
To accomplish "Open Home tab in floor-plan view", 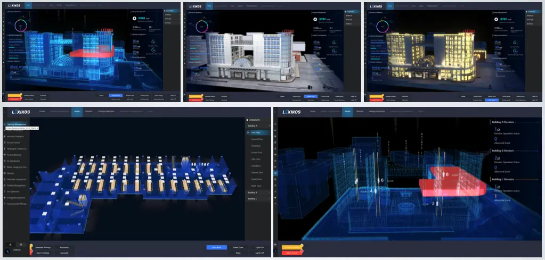I will (42, 112).
